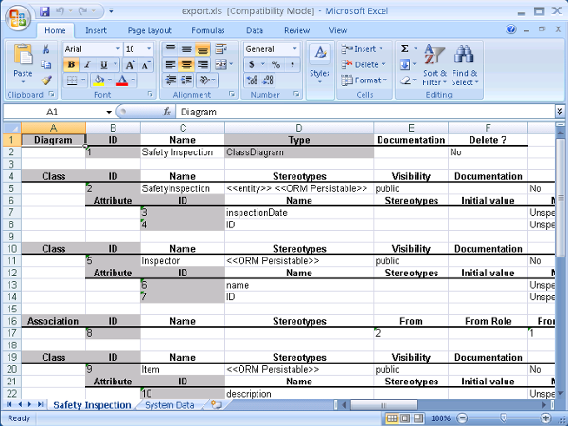Apply comma style format

point(292,64)
